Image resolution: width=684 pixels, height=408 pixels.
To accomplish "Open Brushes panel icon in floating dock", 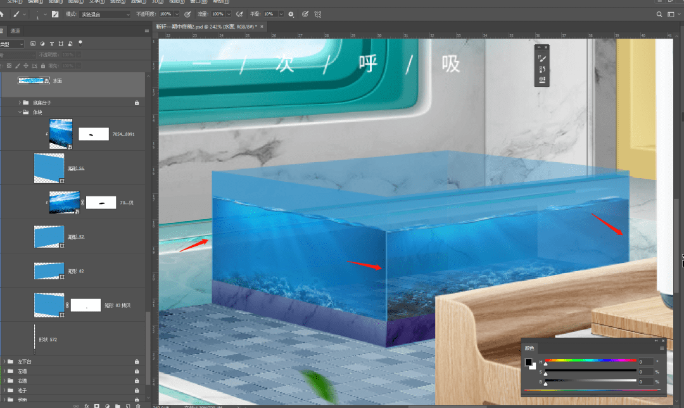I will [543, 58].
